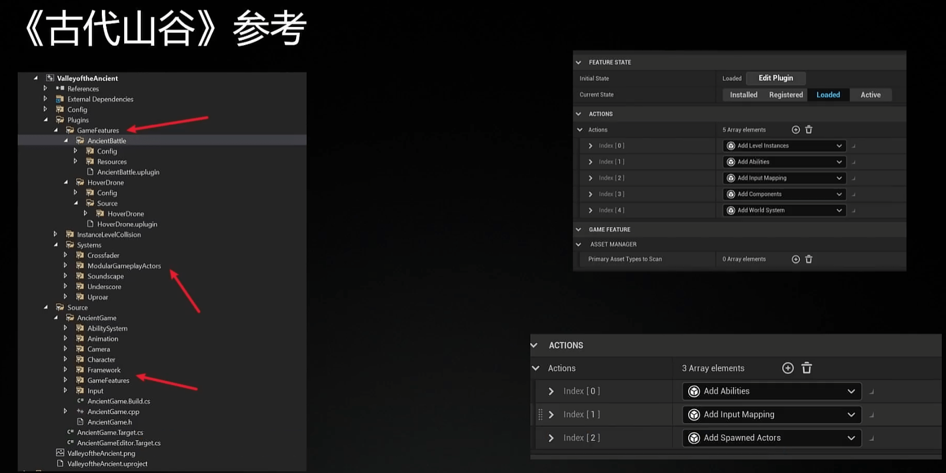Select the AncientBattle folder in tree
The width and height of the screenshot is (946, 473).
pos(107,141)
